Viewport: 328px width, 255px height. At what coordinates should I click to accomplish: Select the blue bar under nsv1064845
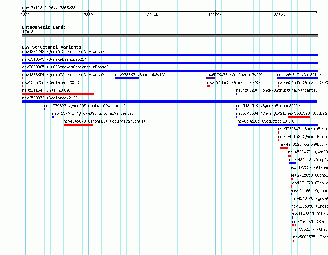tap(297, 78)
